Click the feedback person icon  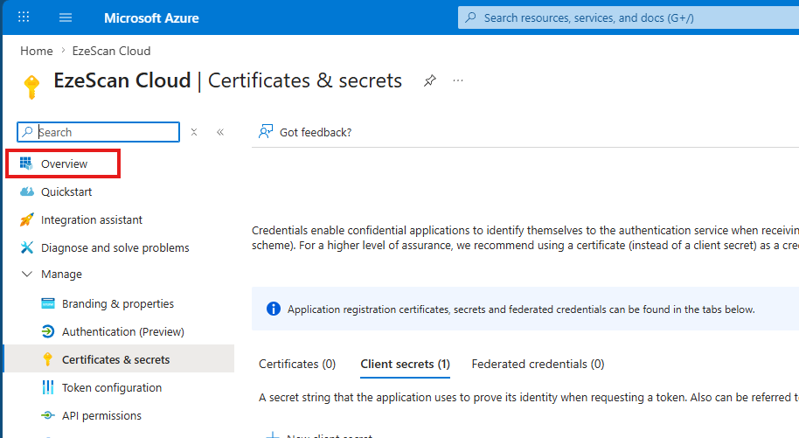tap(266, 132)
